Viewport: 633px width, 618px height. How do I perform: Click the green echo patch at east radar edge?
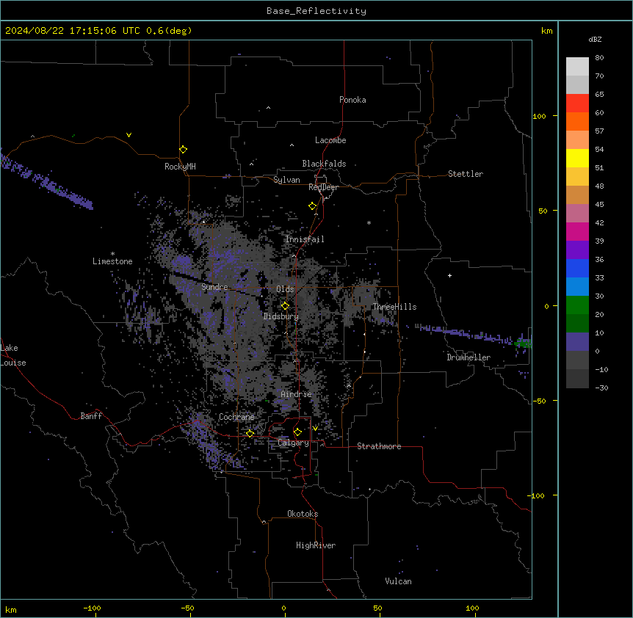click(523, 343)
